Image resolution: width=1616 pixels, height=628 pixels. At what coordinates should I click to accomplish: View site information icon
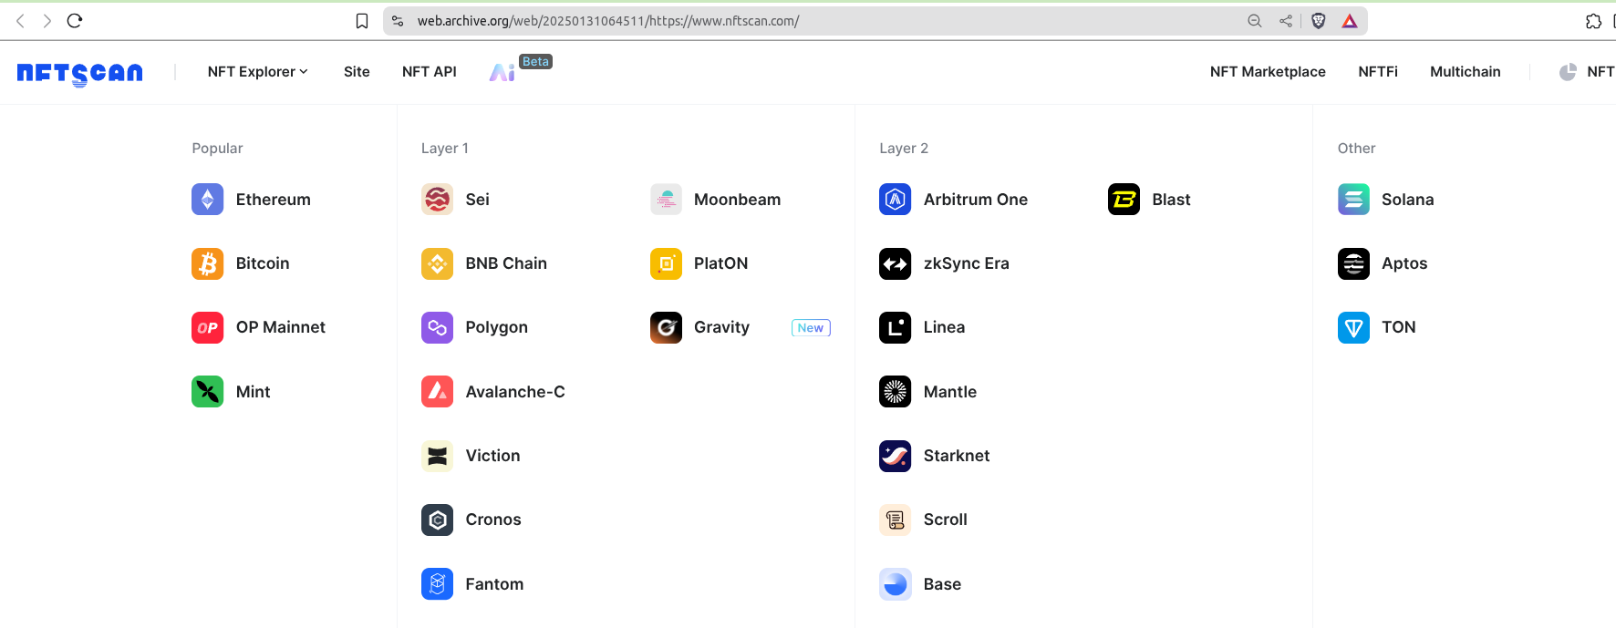click(x=398, y=21)
